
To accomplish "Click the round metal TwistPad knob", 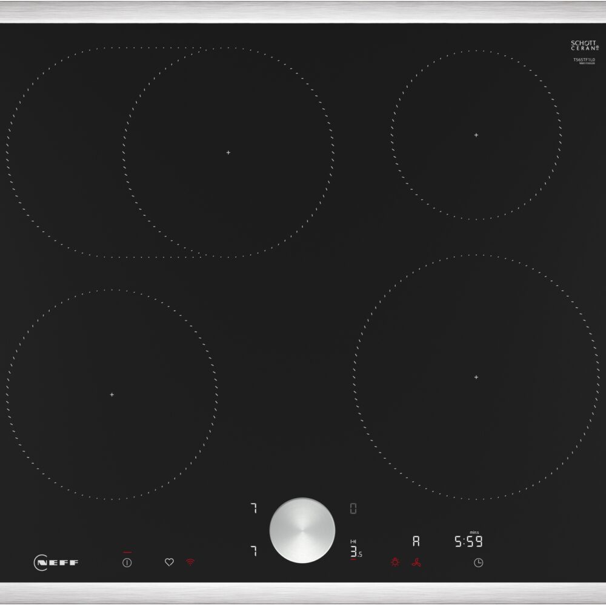I will point(302,530).
